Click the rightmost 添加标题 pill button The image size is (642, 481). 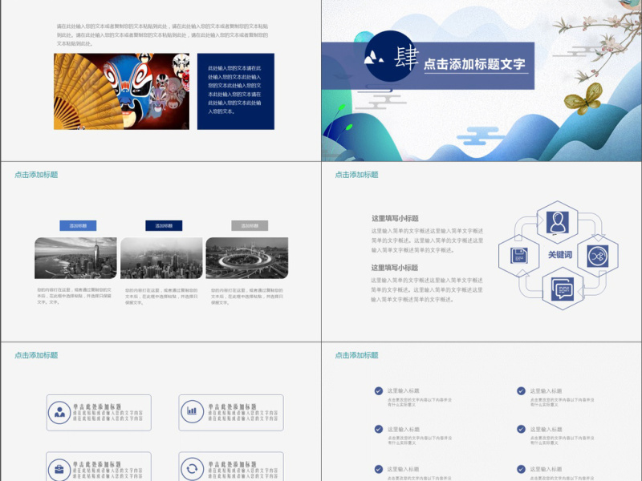[x=249, y=225]
